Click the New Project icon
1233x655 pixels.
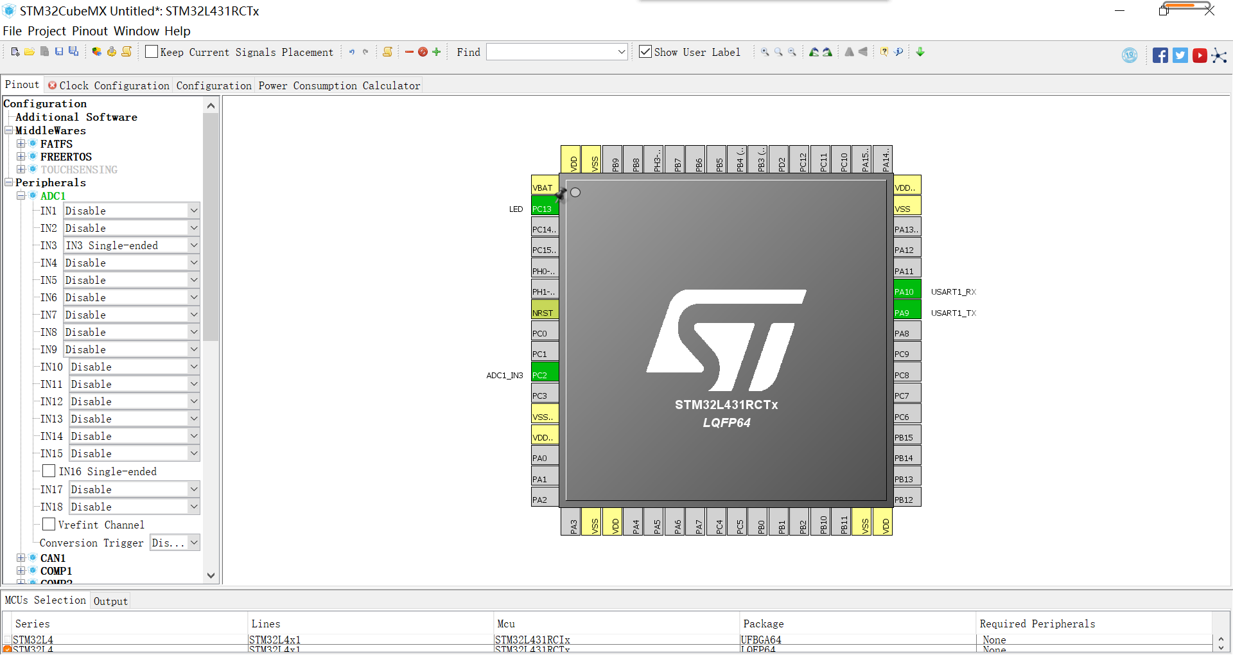tap(15, 52)
